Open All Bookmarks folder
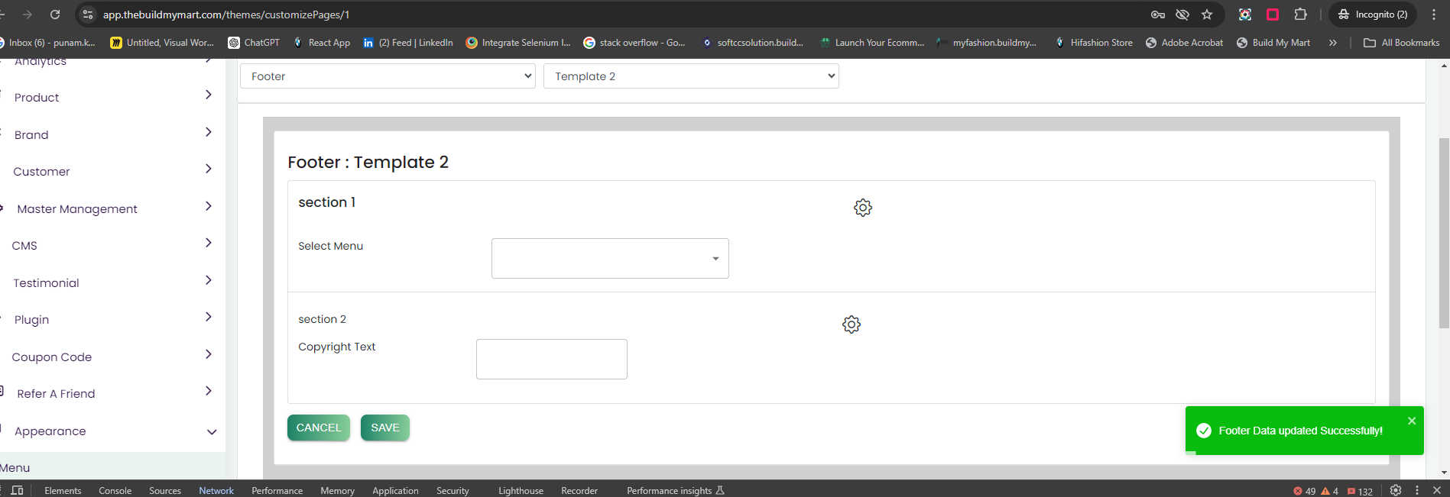1450x497 pixels. point(1402,43)
